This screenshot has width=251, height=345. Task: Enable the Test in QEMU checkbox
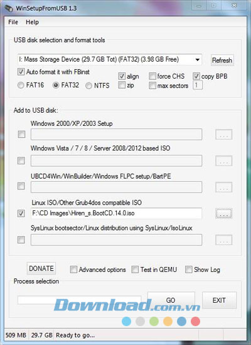135,269
